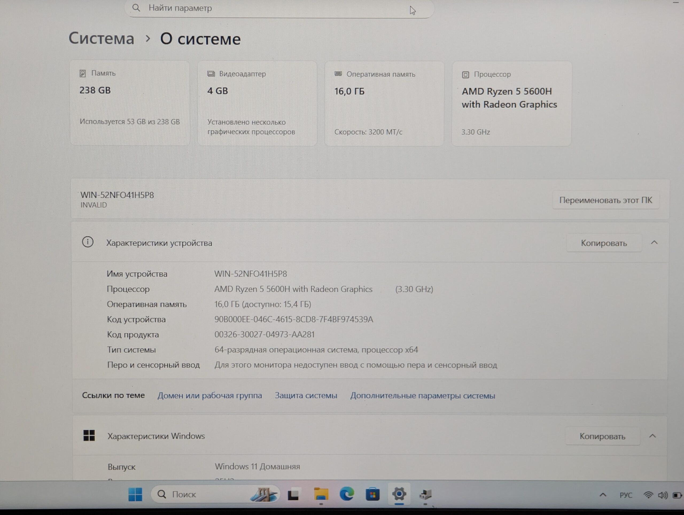
Task: Launch Microsoft Edge from the taskbar
Action: pyautogui.click(x=347, y=494)
